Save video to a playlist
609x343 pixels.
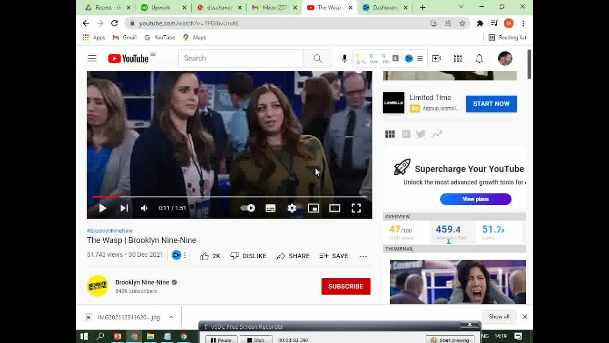coord(334,256)
